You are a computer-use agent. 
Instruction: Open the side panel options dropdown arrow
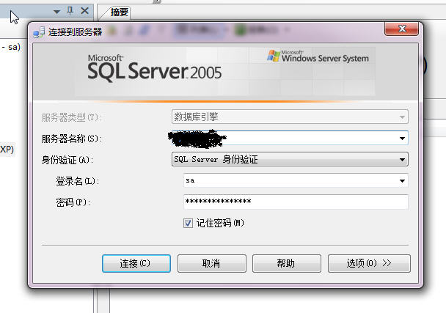point(56,12)
